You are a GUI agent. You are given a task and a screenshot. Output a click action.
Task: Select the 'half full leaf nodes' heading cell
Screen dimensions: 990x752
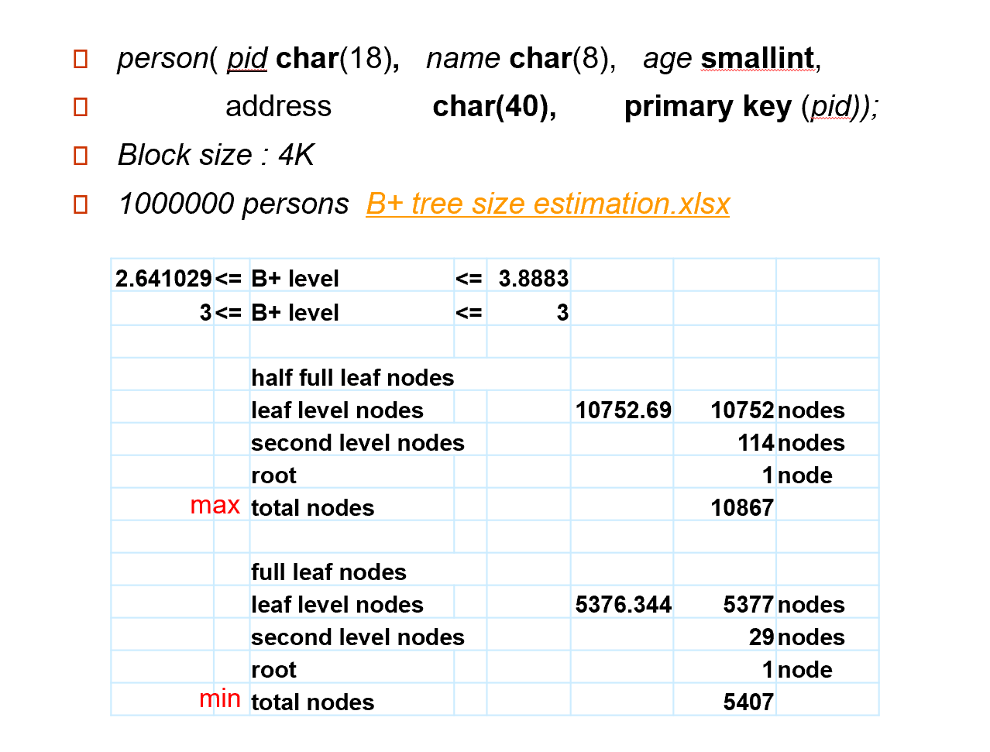(x=352, y=377)
